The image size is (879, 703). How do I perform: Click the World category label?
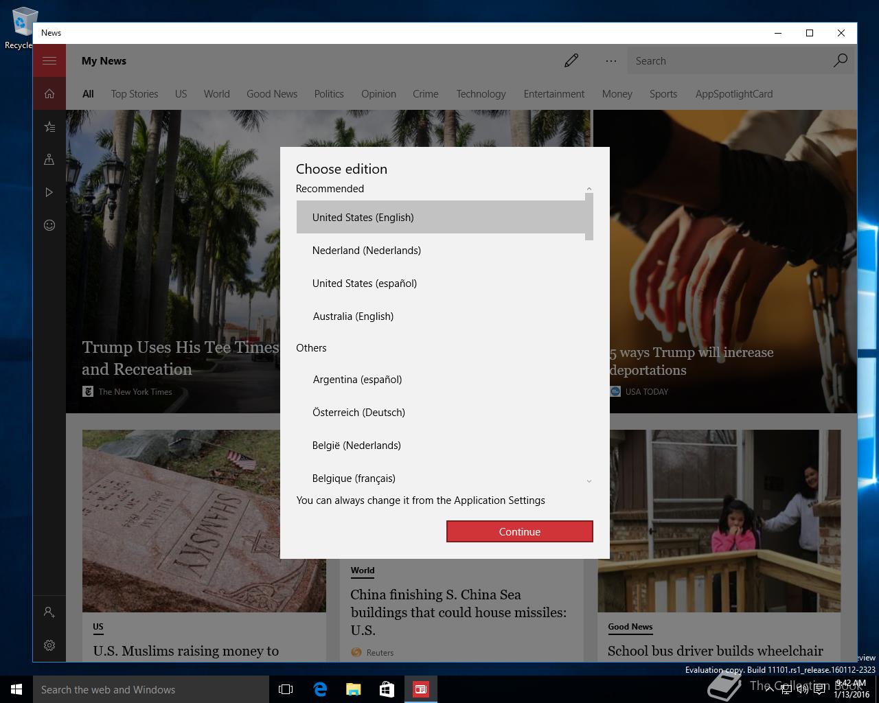pyautogui.click(x=363, y=571)
